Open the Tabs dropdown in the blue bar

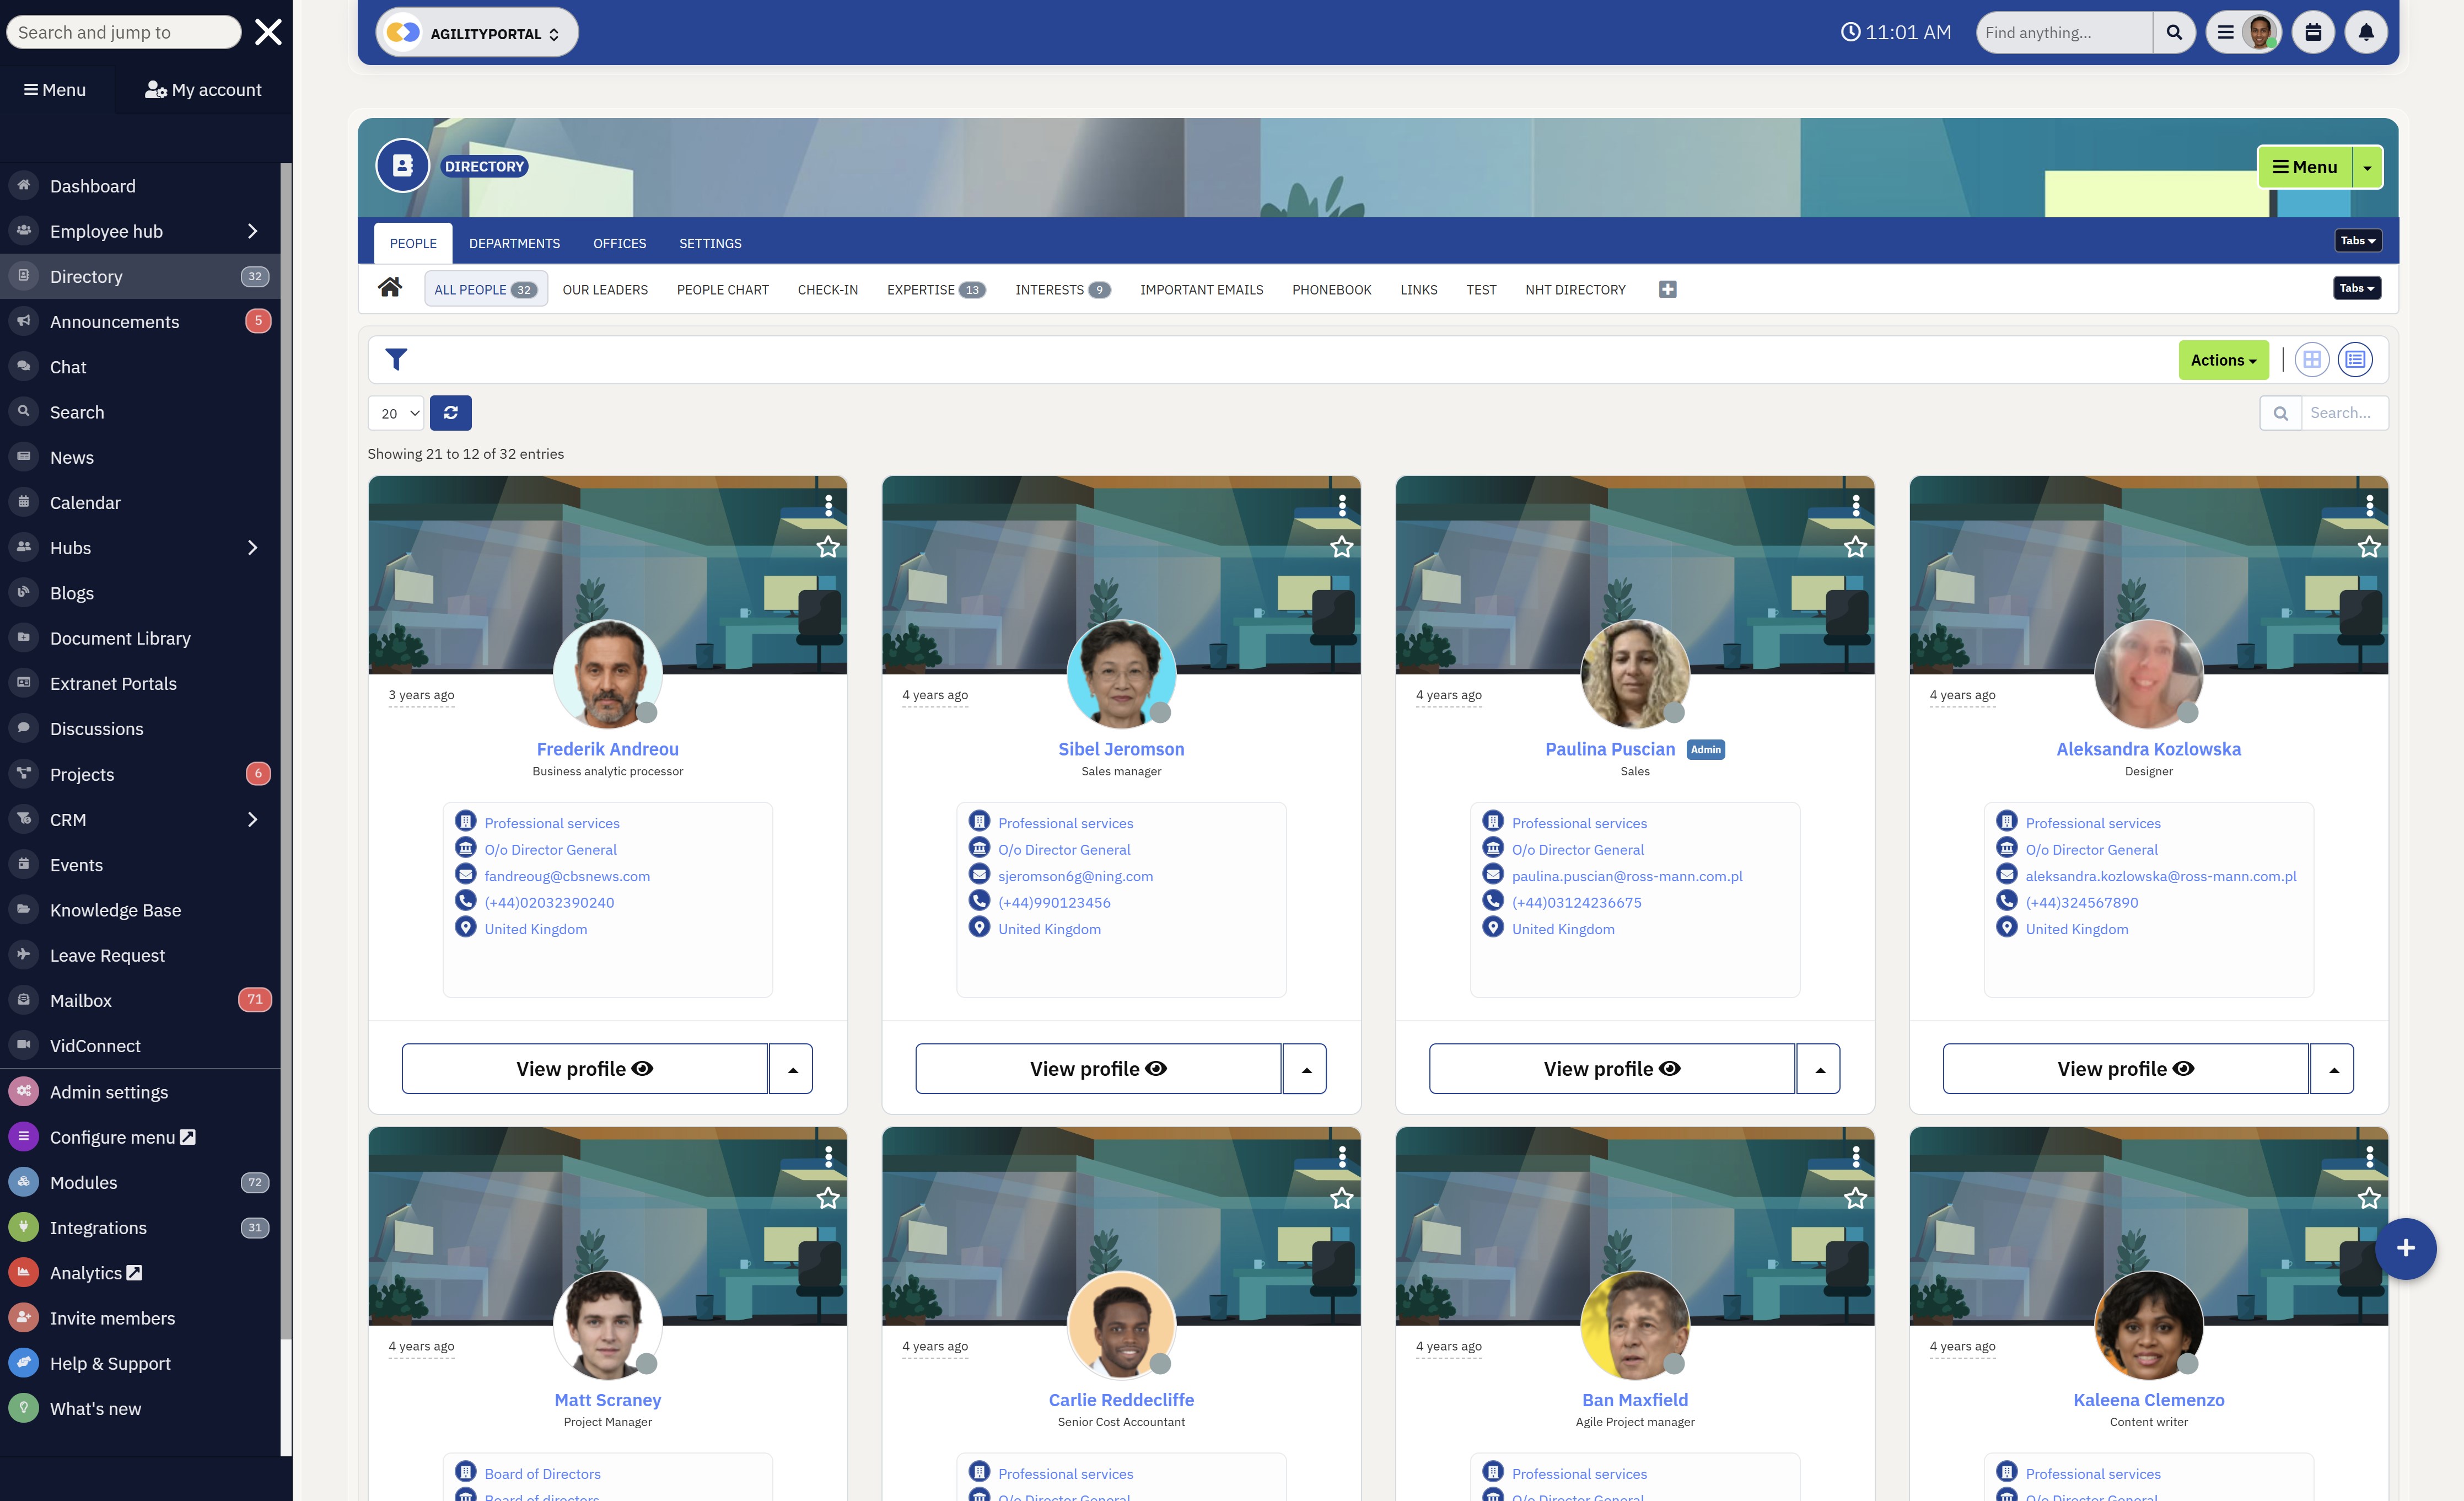(2357, 241)
